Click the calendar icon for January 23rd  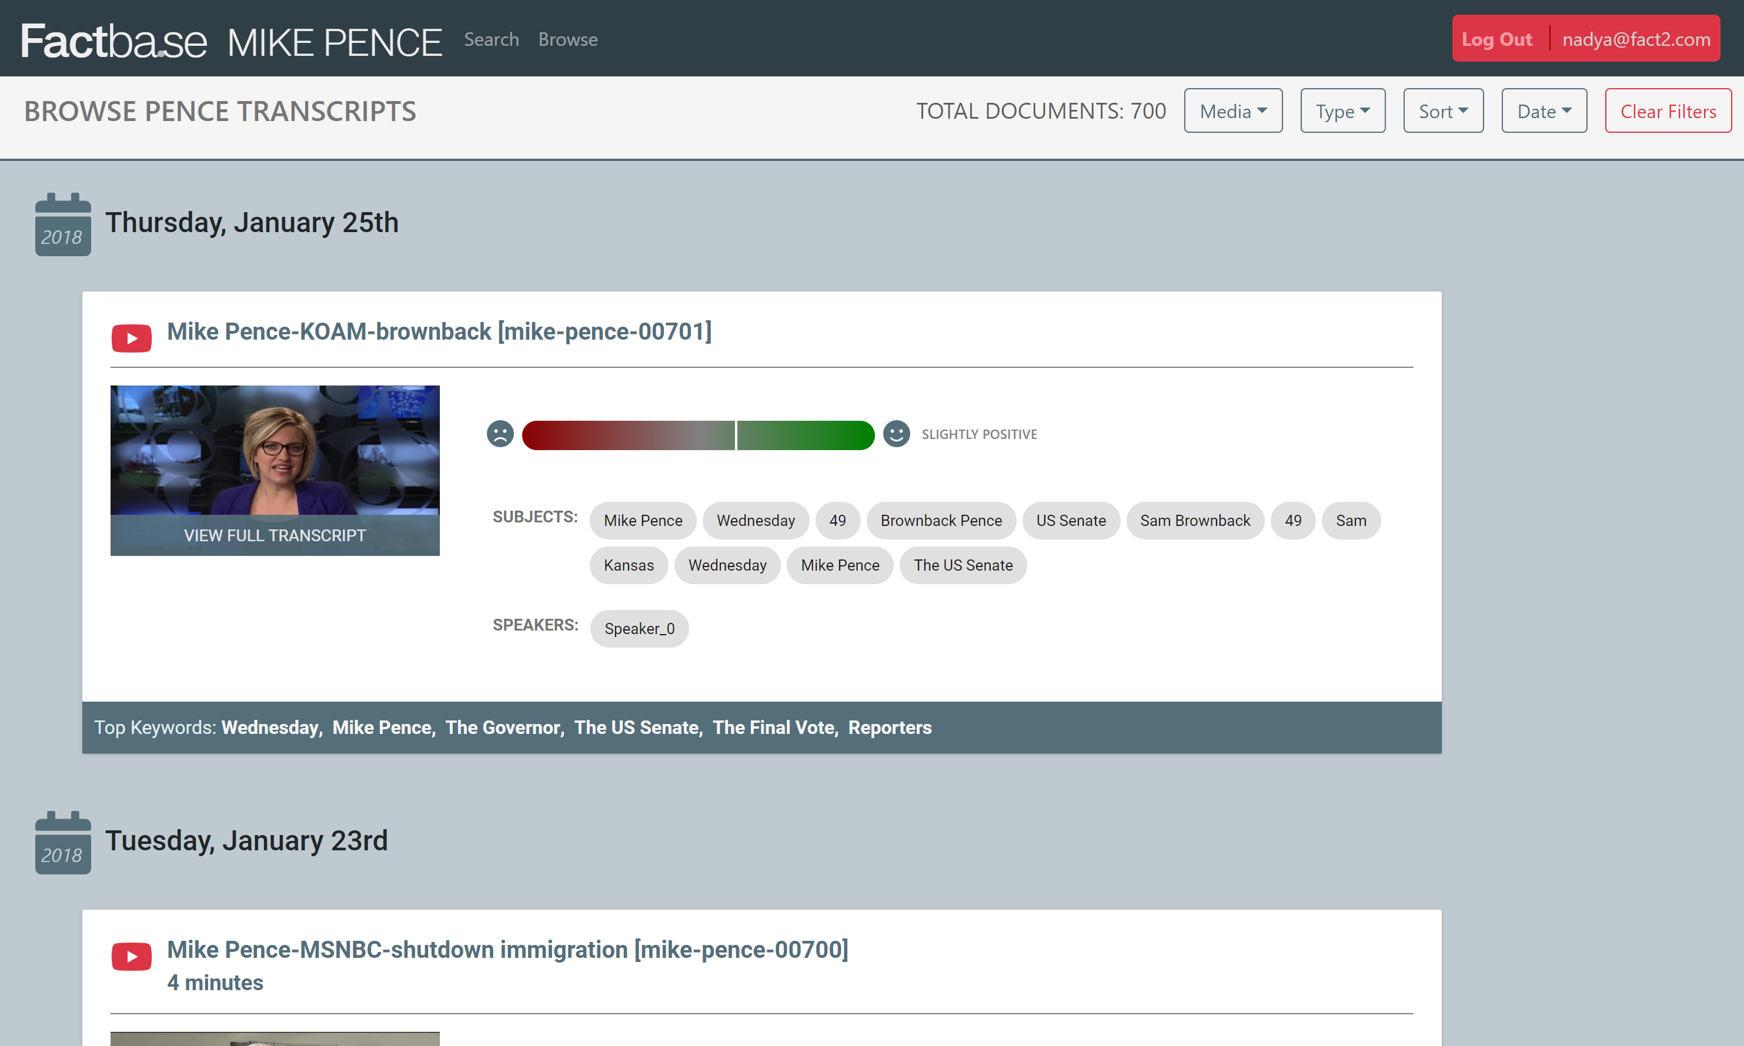(63, 842)
